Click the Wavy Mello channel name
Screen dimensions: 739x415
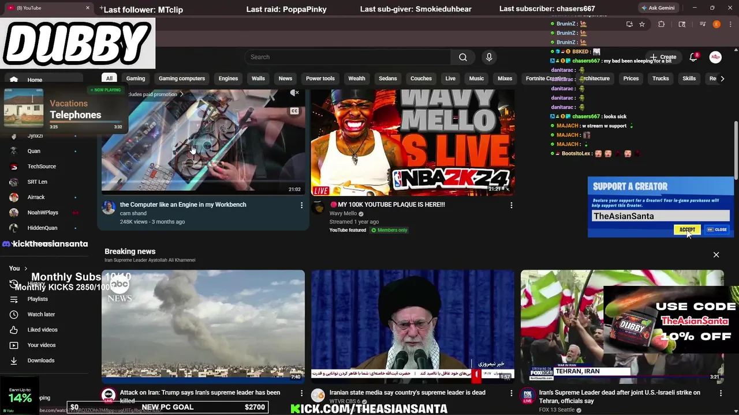pos(343,213)
